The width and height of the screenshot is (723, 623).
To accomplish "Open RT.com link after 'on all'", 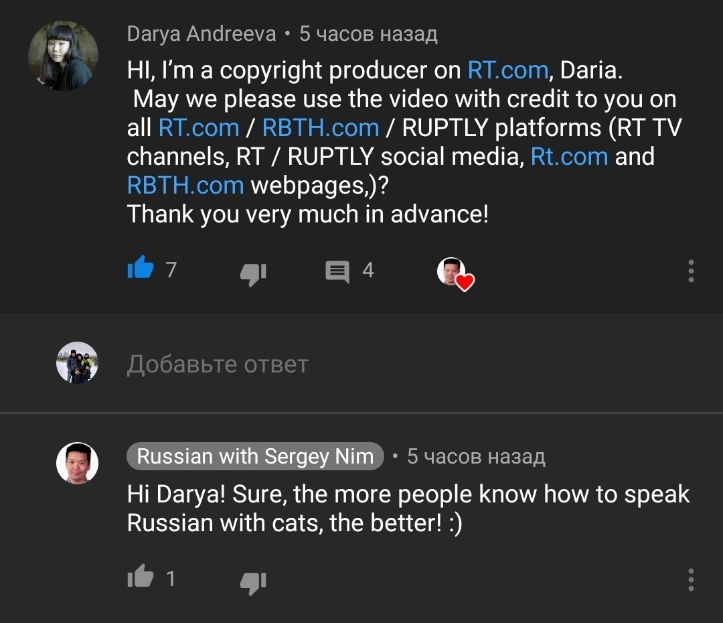I will (x=199, y=128).
